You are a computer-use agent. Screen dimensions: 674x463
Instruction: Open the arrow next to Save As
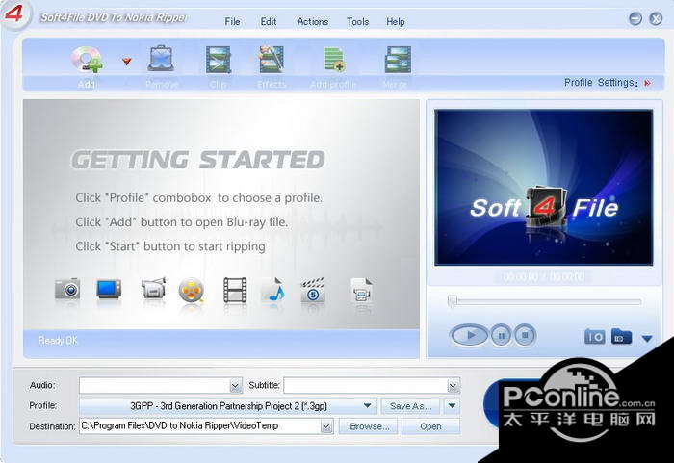(452, 406)
